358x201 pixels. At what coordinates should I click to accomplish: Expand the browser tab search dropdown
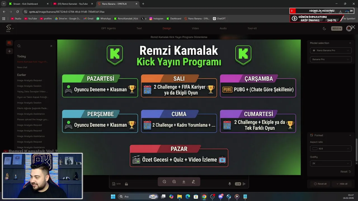[4, 4]
